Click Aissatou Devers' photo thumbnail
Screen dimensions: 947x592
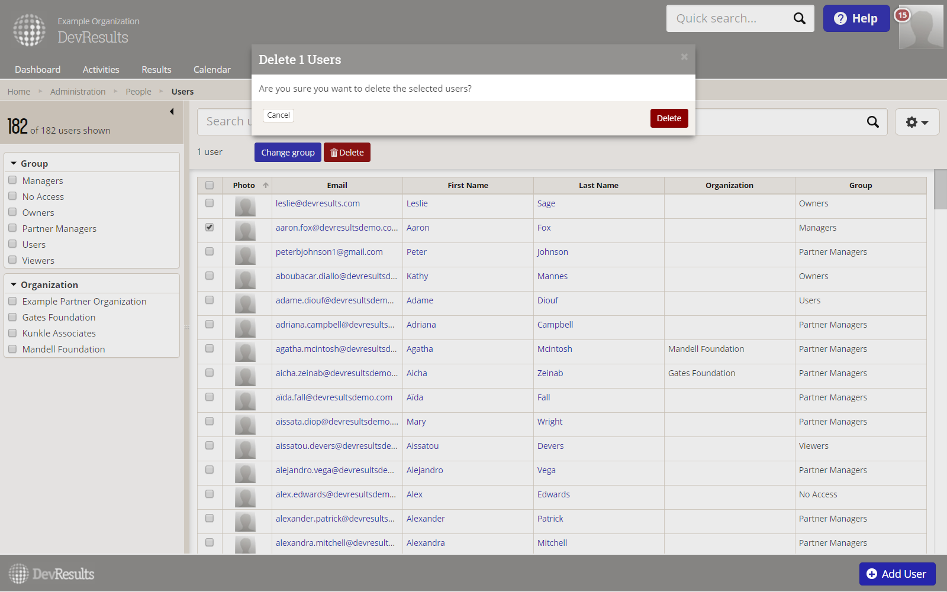[245, 449]
